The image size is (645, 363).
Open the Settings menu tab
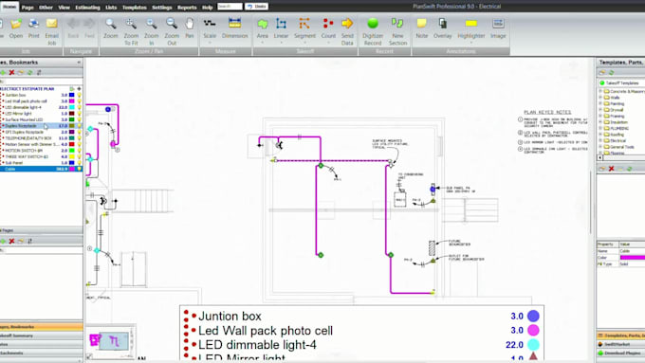pos(161,8)
